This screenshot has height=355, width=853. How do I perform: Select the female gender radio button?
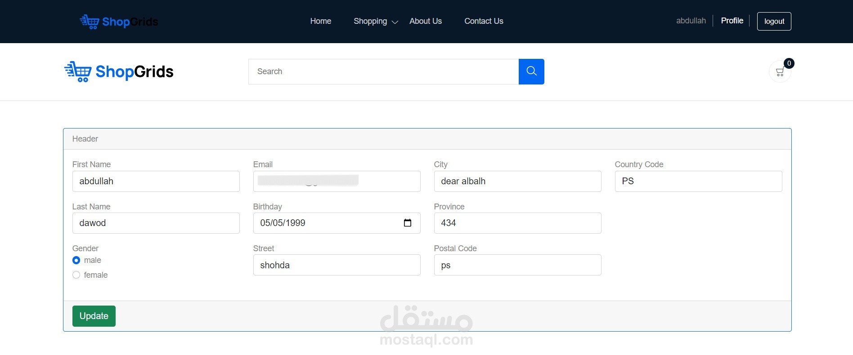(x=76, y=275)
